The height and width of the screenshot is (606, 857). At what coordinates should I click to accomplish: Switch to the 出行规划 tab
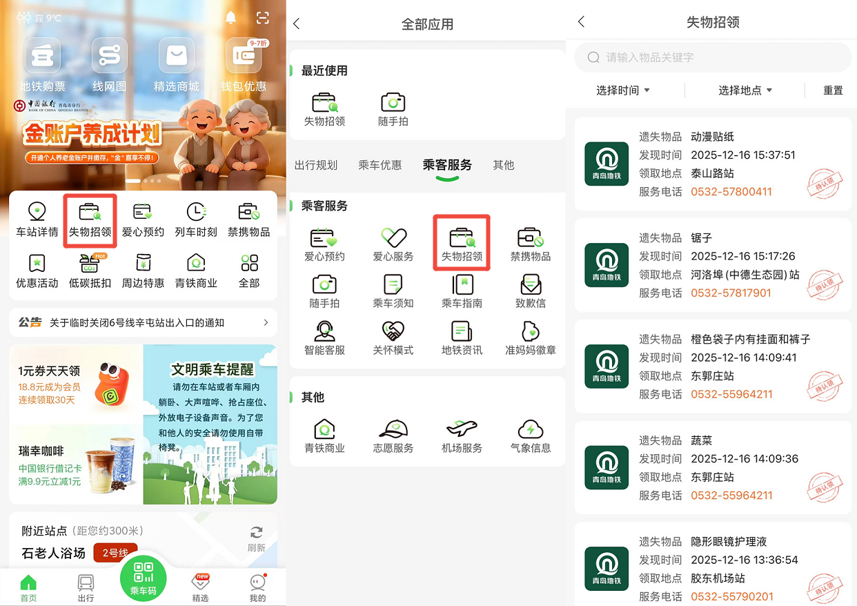[316, 165]
